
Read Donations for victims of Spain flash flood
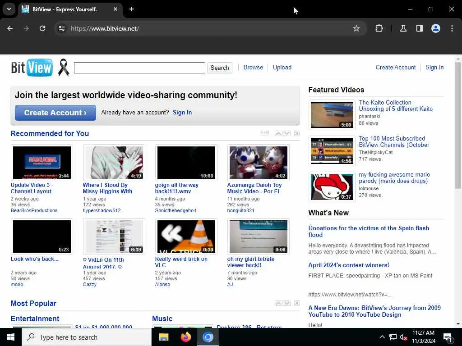point(369,231)
